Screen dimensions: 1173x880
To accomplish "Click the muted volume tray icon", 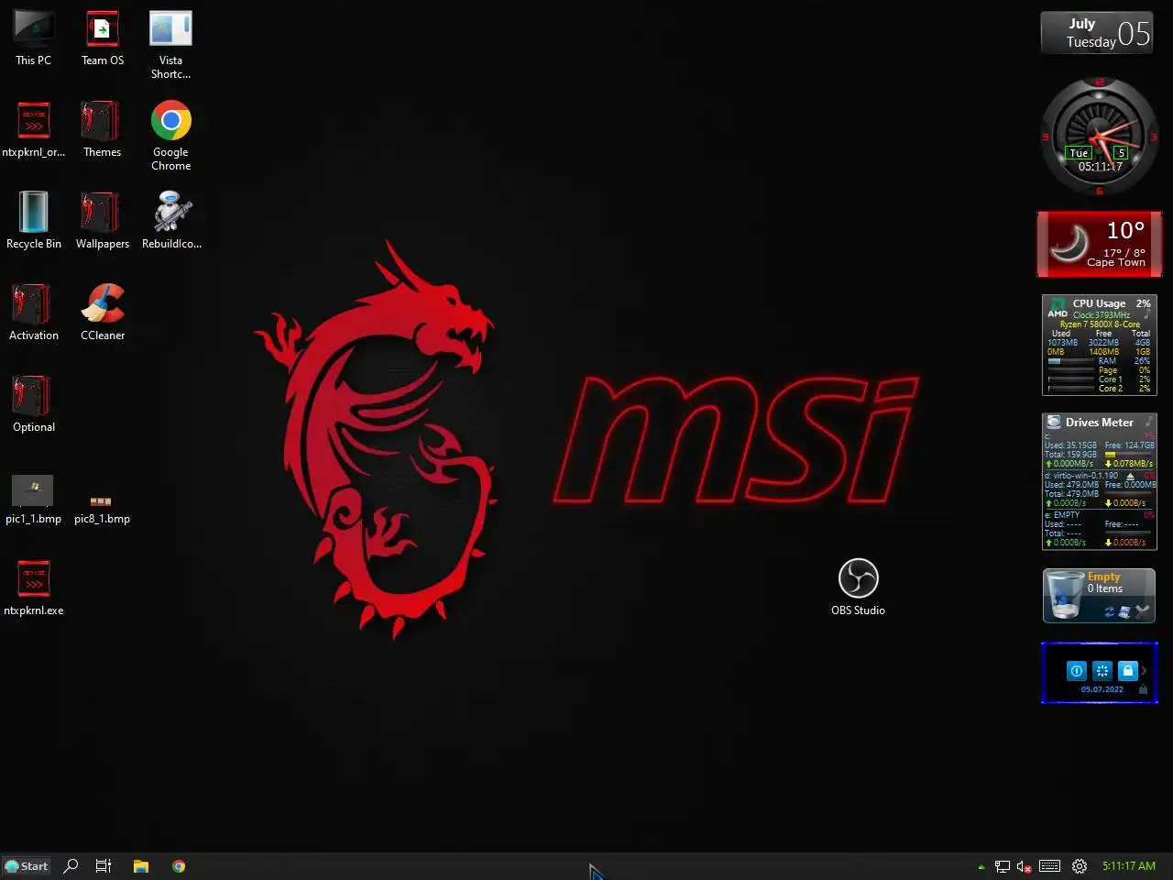I will pos(1025,866).
